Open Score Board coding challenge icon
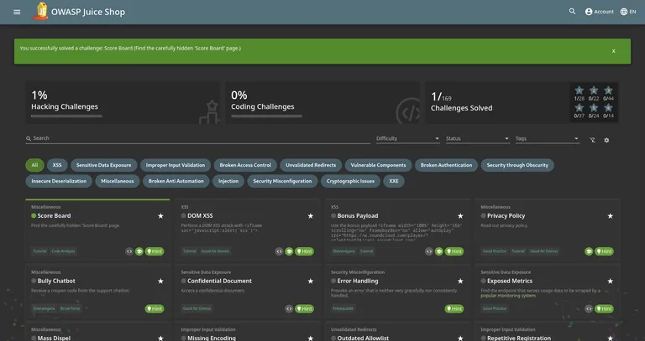 [129, 251]
